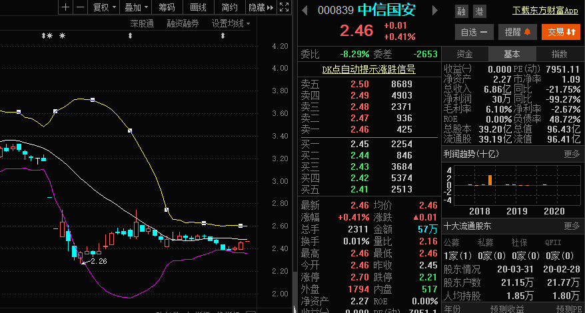Click the QFII holder category

[x=553, y=242]
